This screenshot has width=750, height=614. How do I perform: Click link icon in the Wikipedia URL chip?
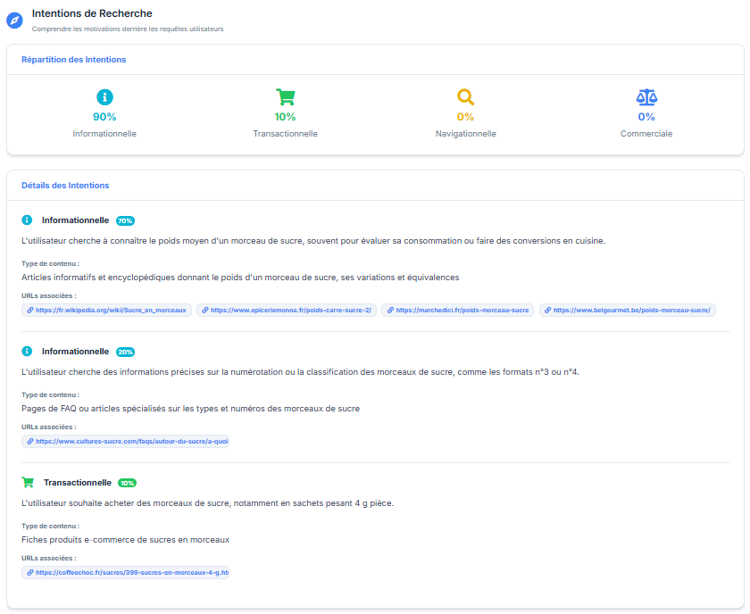[30, 311]
